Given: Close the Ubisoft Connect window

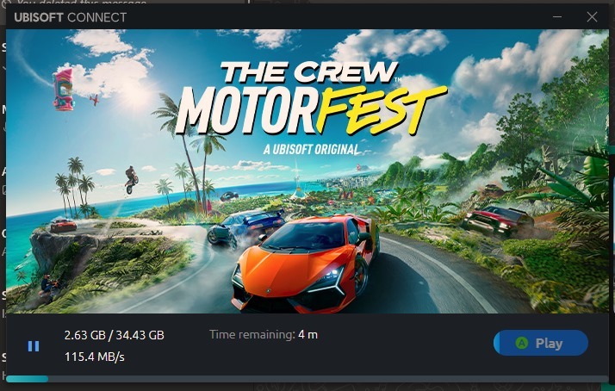Looking at the screenshot, I should click(x=592, y=17).
